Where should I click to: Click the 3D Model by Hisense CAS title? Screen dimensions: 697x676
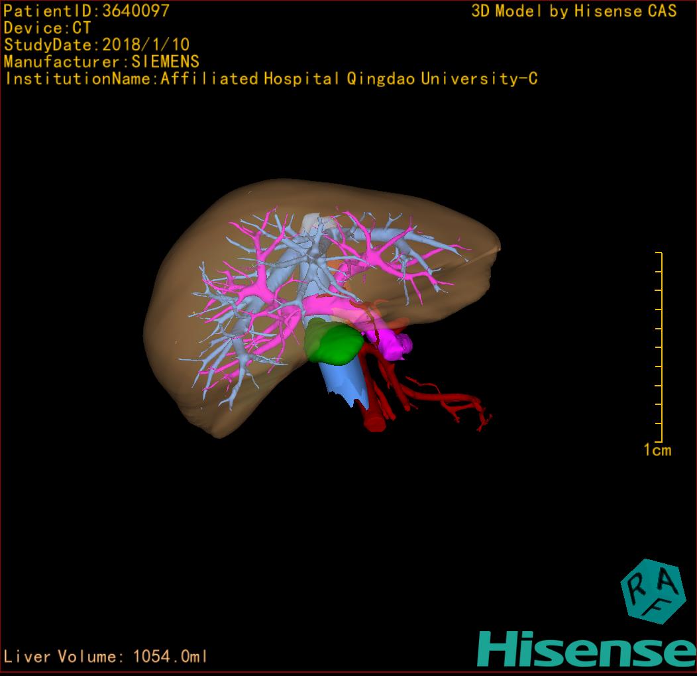[x=574, y=11]
